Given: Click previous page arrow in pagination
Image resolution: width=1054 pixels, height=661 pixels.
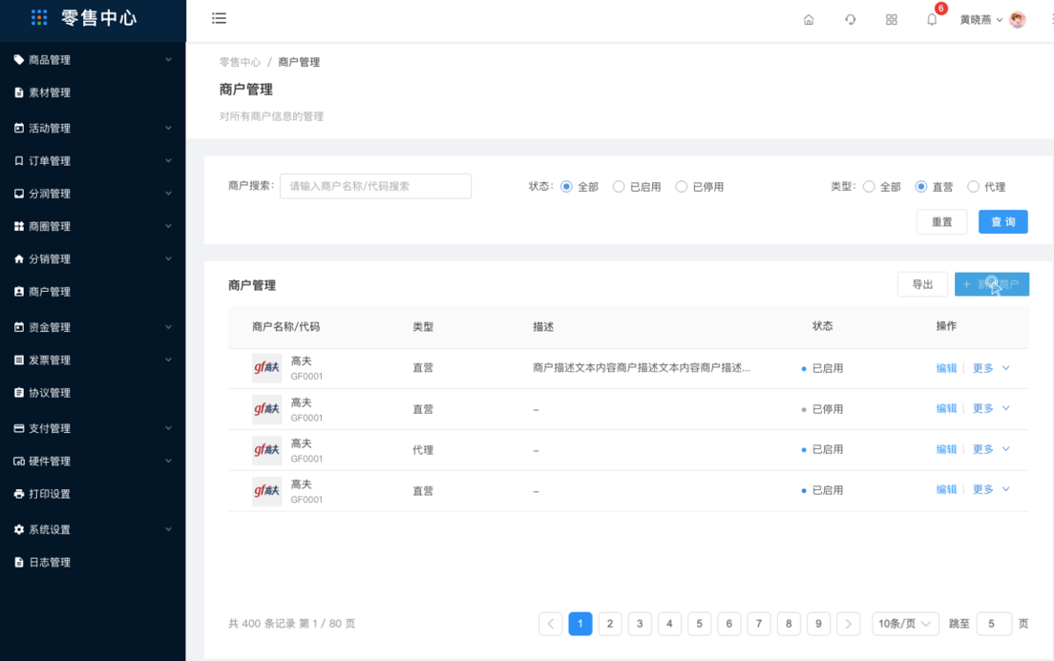Looking at the screenshot, I should (x=551, y=624).
